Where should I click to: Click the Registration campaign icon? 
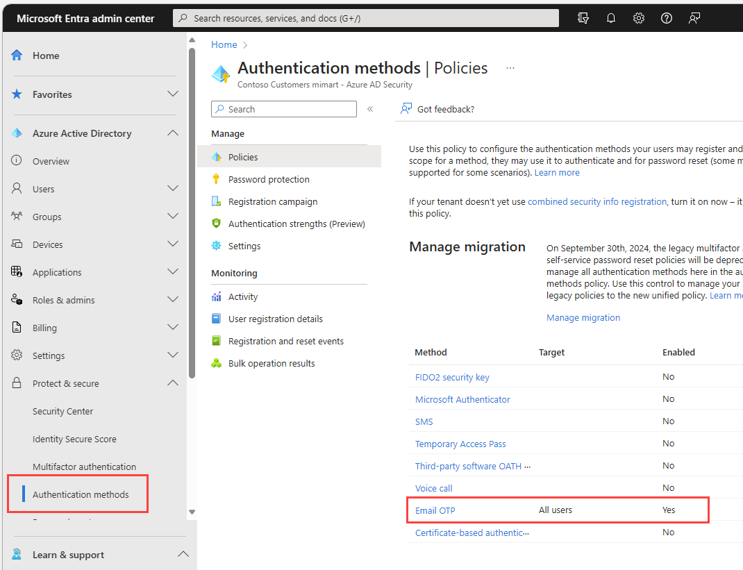point(216,201)
